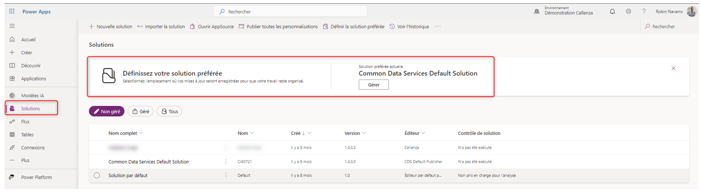Expand the Version column dropdown
The image size is (701, 194).
pyautogui.click(x=364, y=133)
